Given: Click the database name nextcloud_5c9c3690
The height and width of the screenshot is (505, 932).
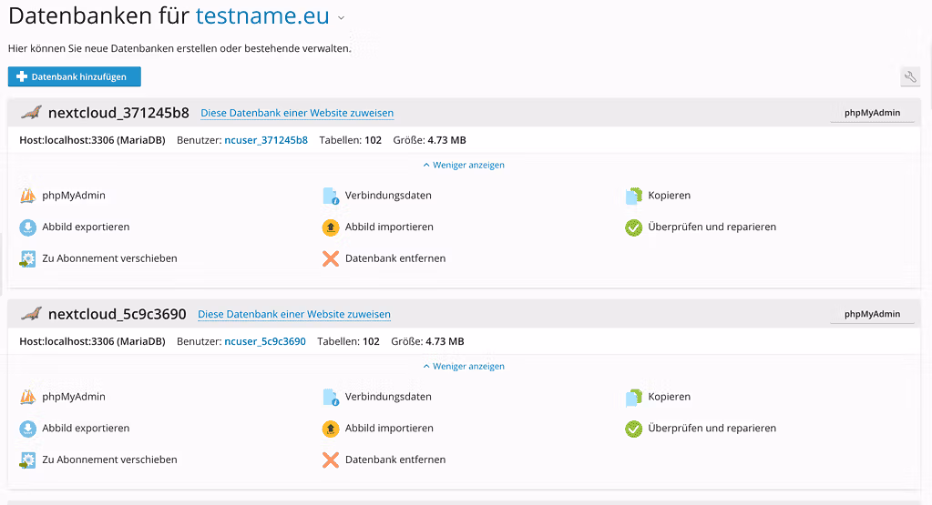Looking at the screenshot, I should tap(118, 314).
